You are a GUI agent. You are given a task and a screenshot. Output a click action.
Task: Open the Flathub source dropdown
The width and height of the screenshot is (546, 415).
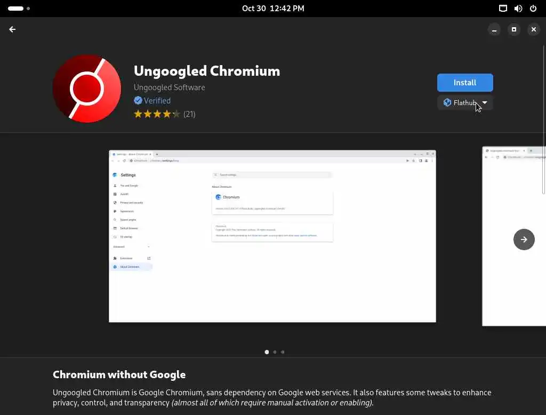coord(465,103)
